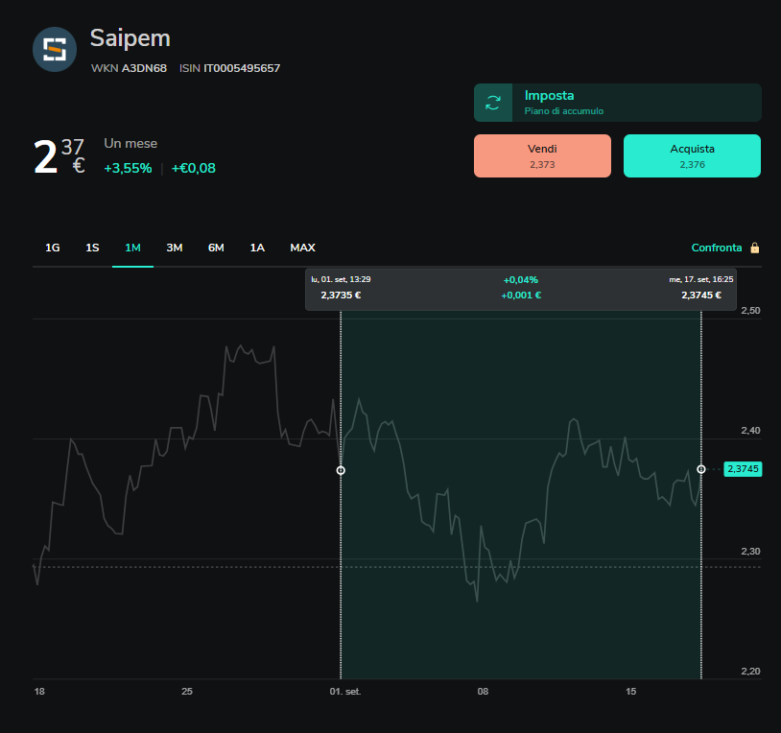
Task: Click the +3,55% monthly change value
Action: [x=128, y=168]
